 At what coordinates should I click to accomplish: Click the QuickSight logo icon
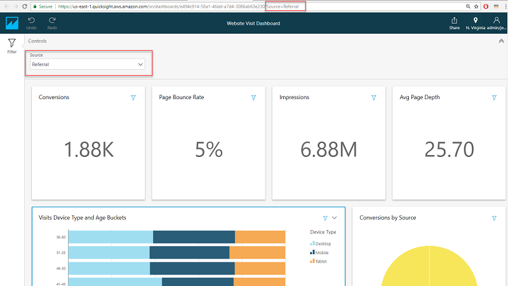pyautogui.click(x=12, y=23)
